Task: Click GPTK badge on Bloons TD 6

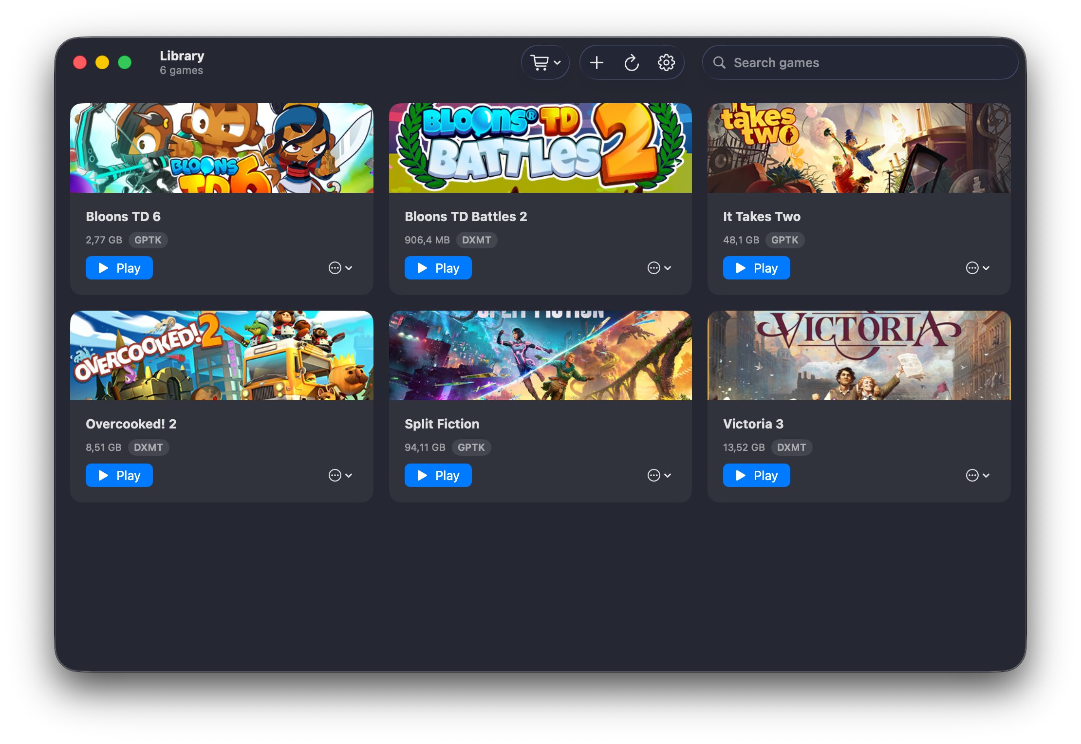Action: 148,240
